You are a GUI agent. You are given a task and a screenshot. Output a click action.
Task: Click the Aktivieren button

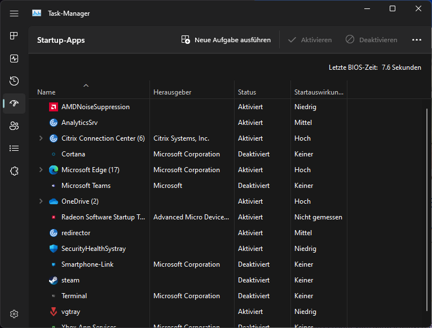pos(310,40)
